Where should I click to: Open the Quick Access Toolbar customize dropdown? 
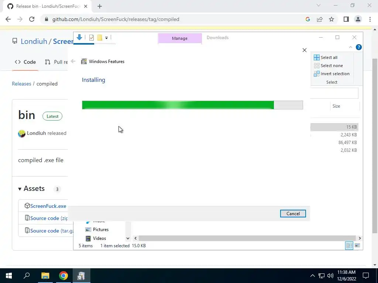(106, 38)
